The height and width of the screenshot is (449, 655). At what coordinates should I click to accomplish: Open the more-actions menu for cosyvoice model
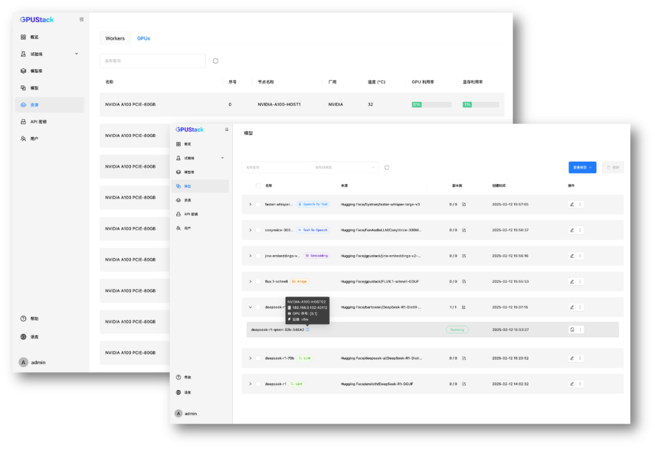(x=580, y=230)
